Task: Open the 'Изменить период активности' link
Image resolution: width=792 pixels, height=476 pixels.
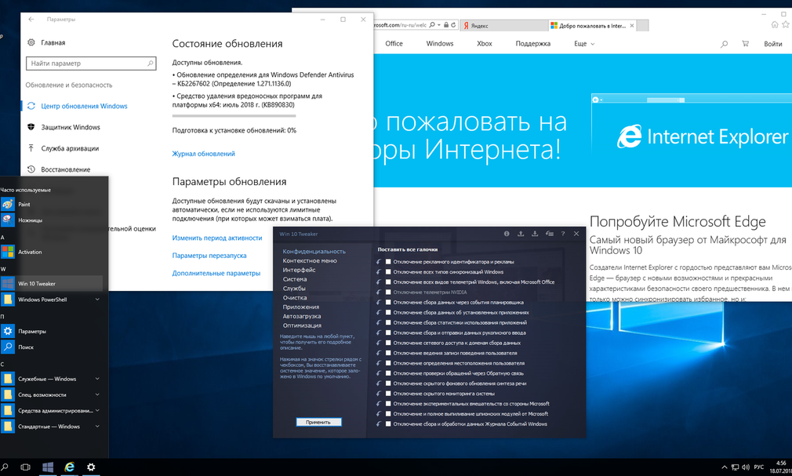Action: pyautogui.click(x=217, y=238)
